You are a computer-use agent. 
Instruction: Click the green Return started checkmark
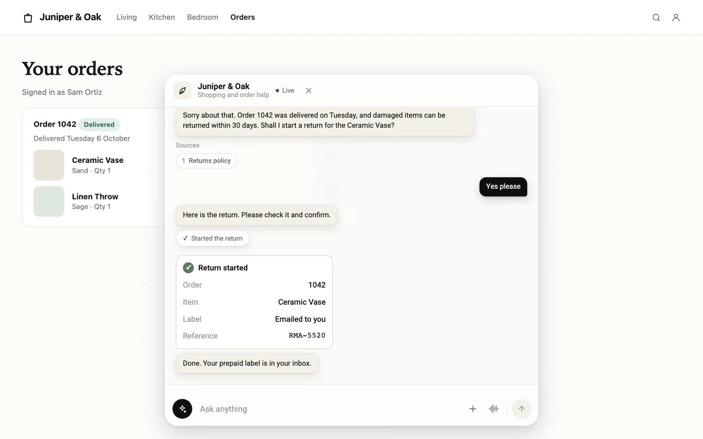pos(188,268)
